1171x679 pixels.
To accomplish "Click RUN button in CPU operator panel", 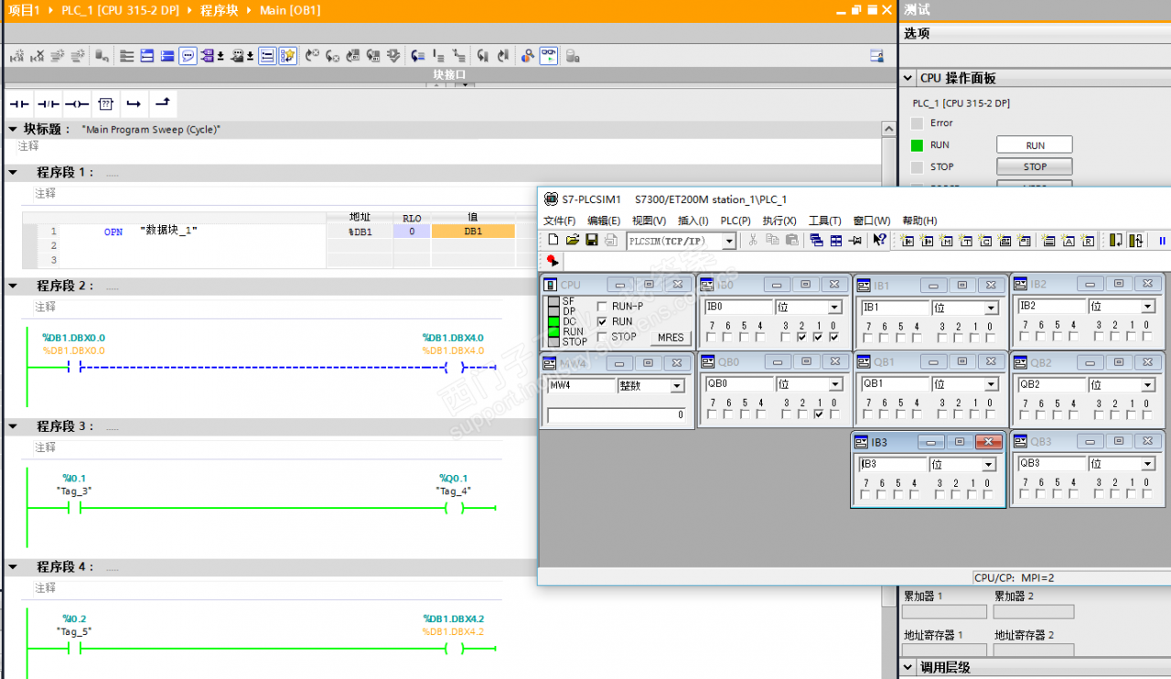I will 1035,145.
